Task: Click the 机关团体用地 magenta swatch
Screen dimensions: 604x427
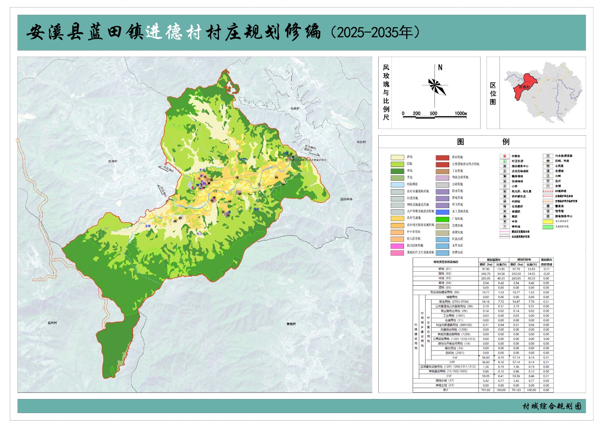Action: coord(397,246)
